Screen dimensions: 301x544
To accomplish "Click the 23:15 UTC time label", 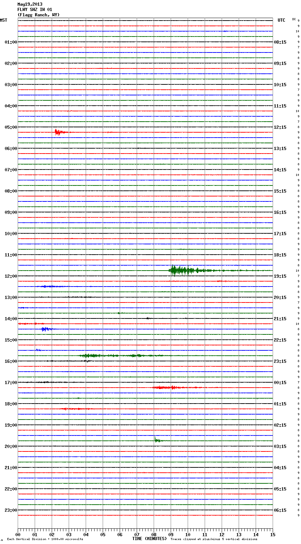I will click(x=280, y=361).
